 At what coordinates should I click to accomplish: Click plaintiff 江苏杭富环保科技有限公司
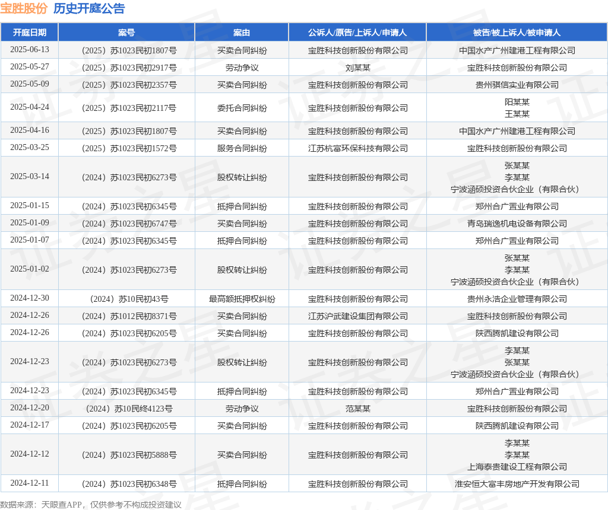click(358, 148)
